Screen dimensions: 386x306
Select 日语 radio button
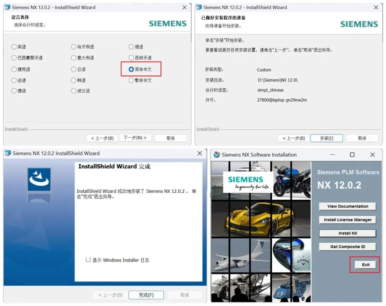[74, 69]
